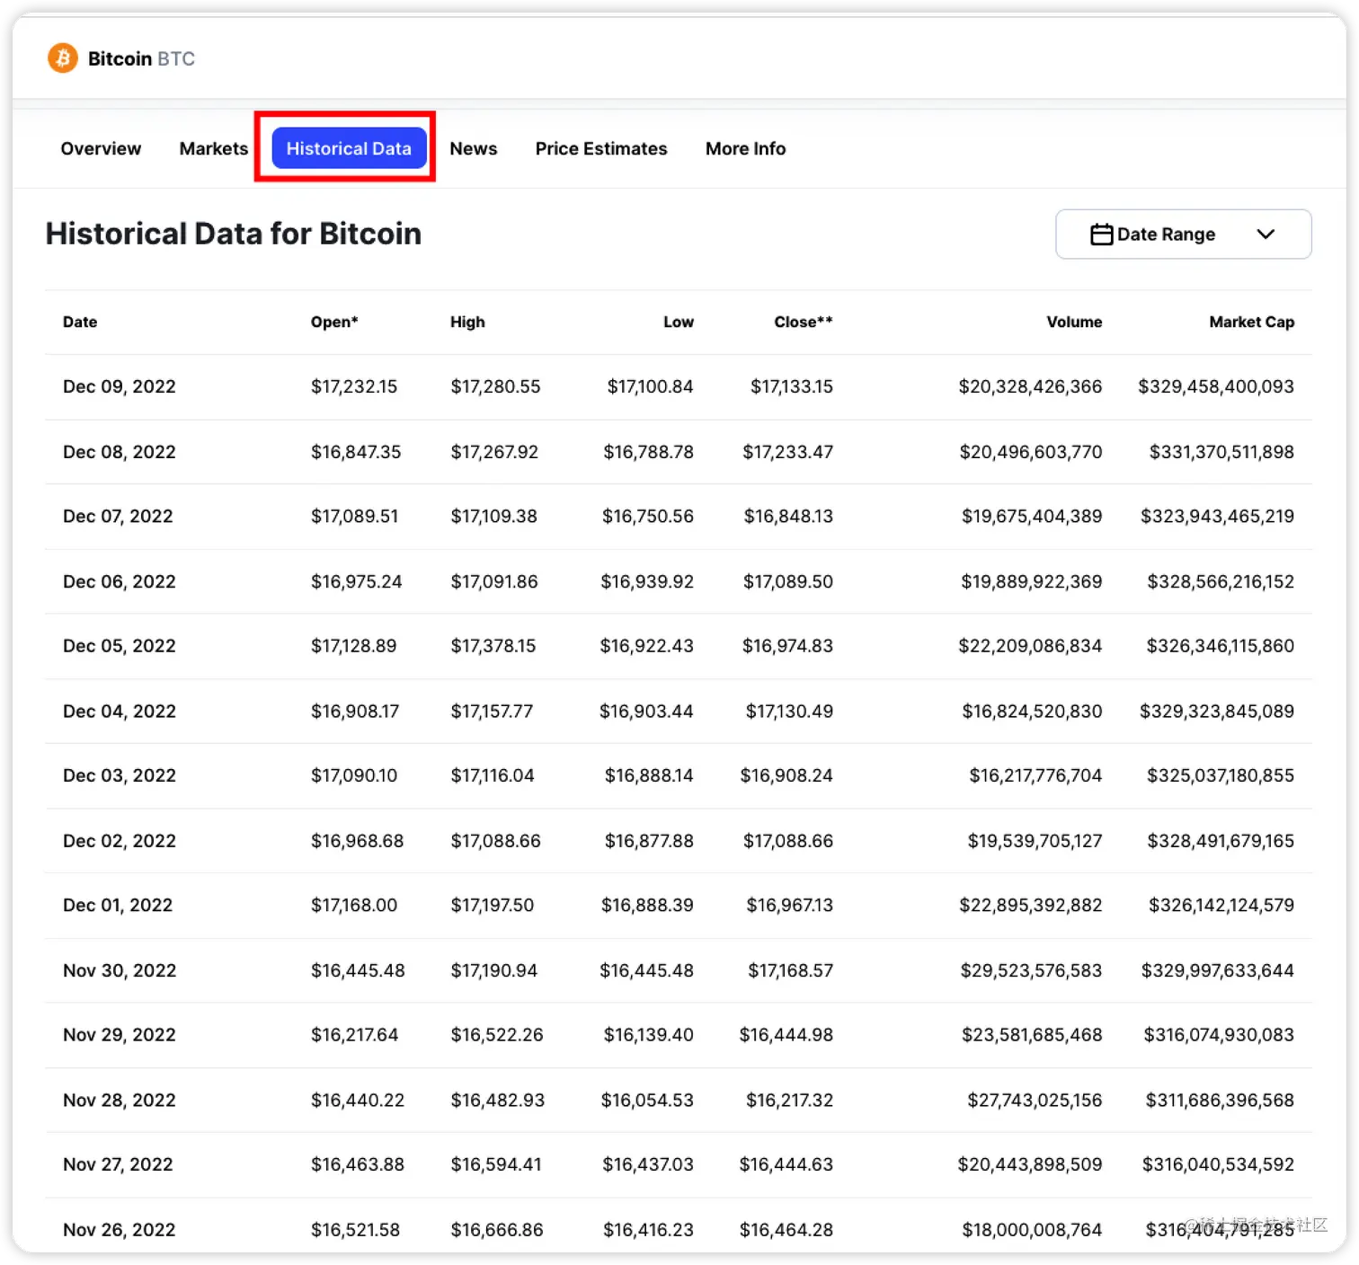The image size is (1359, 1265).
Task: Click close price $17,168.57
Action: 791,970
